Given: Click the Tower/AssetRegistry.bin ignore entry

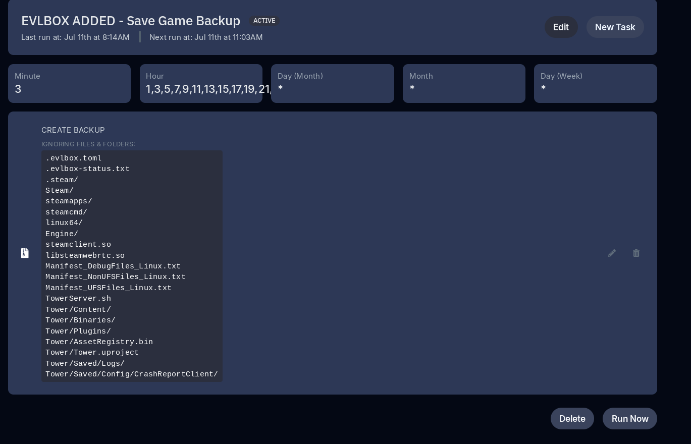Looking at the screenshot, I should (x=99, y=342).
